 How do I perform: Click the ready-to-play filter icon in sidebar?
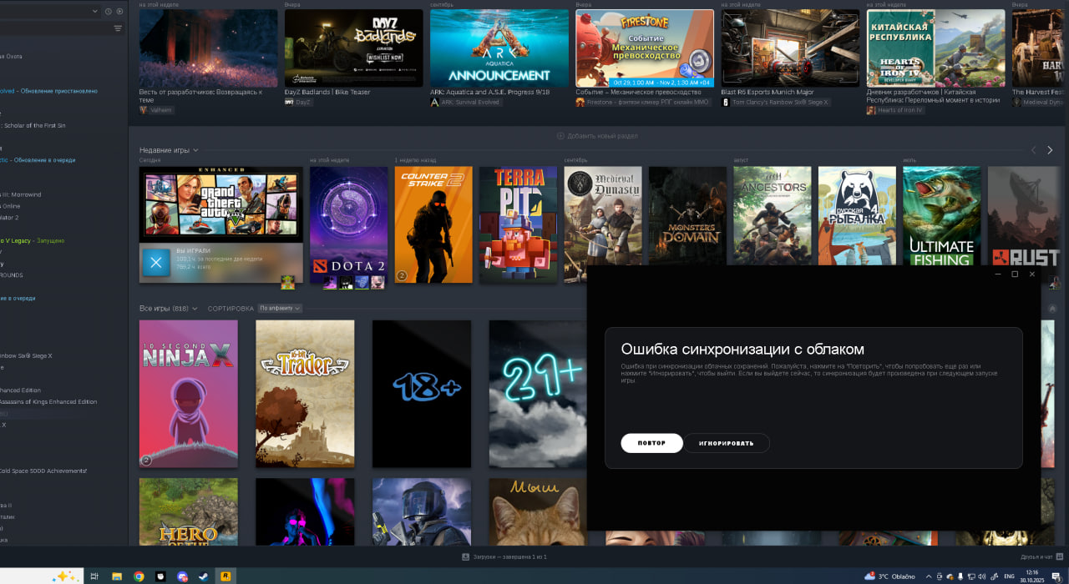click(x=119, y=12)
